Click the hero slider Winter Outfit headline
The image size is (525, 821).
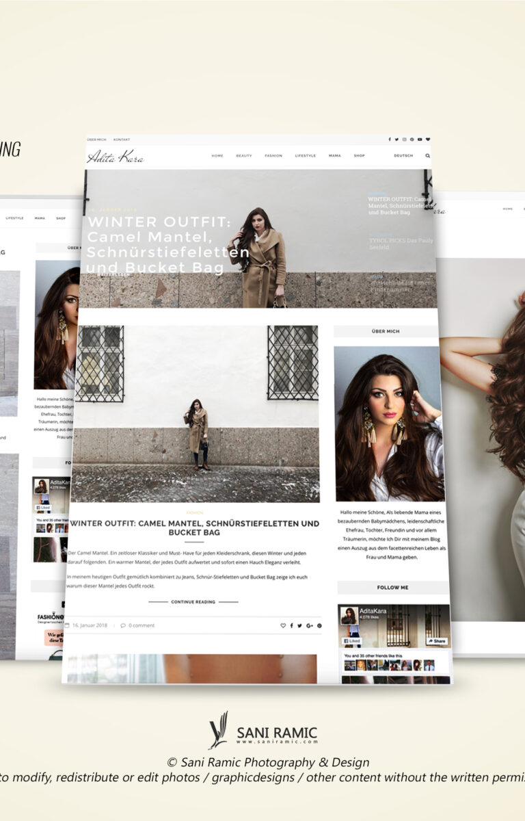click(x=168, y=244)
